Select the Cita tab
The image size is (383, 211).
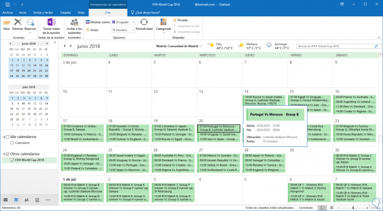click(x=108, y=12)
